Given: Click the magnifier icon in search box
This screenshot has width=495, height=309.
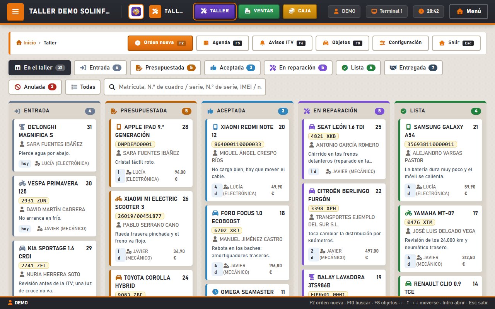Looking at the screenshot, I should pos(112,87).
